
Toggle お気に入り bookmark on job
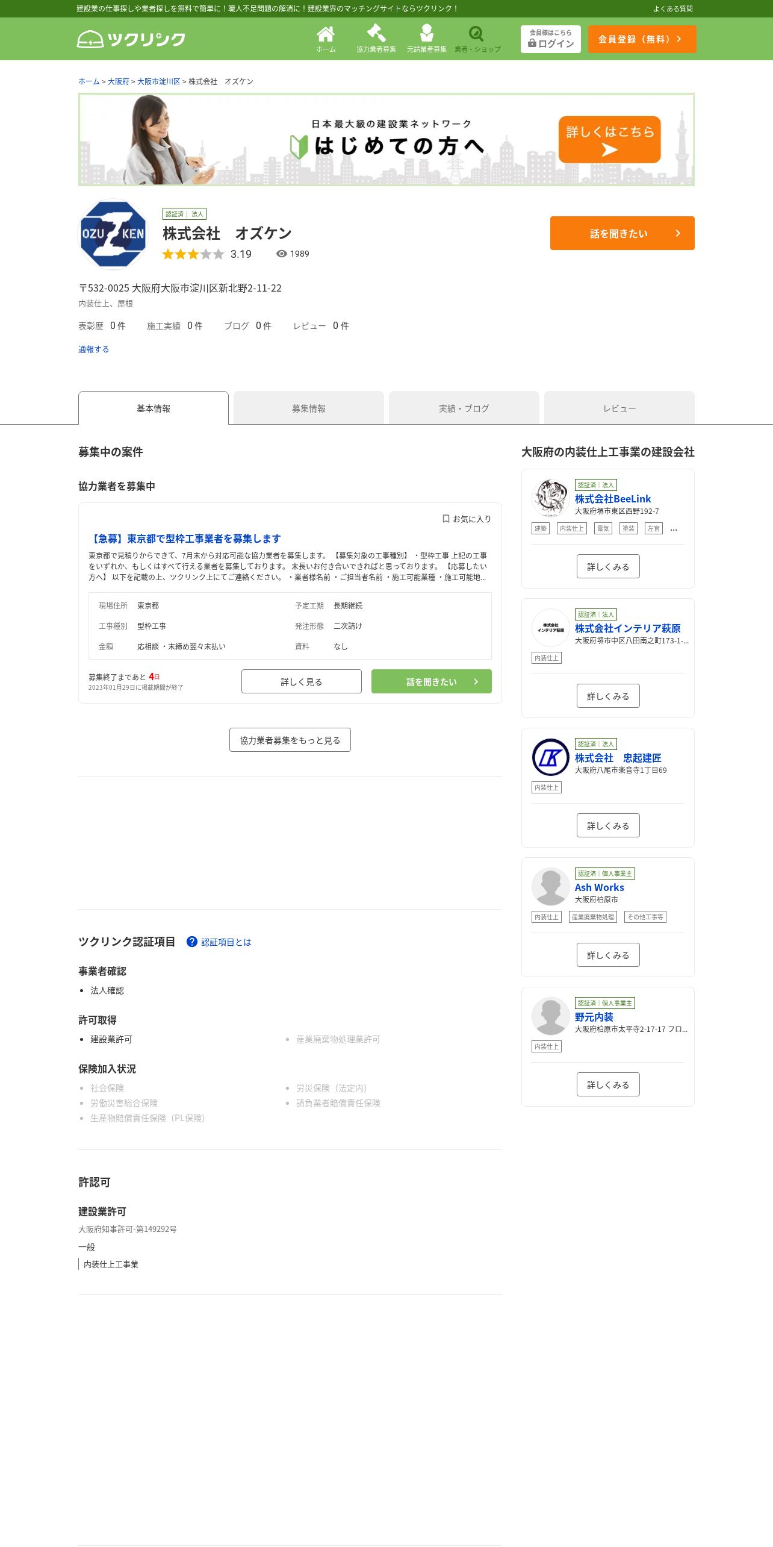pos(467,519)
